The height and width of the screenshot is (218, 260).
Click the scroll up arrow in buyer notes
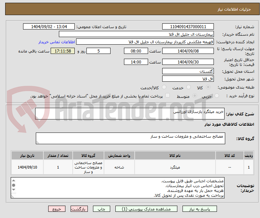tap(13, 181)
